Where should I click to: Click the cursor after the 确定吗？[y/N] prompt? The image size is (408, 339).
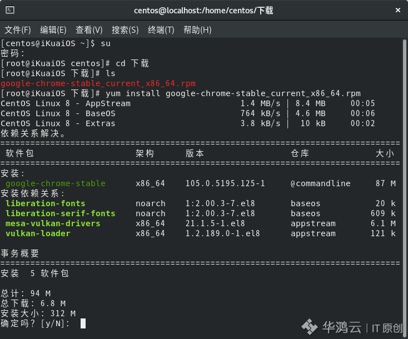83,323
